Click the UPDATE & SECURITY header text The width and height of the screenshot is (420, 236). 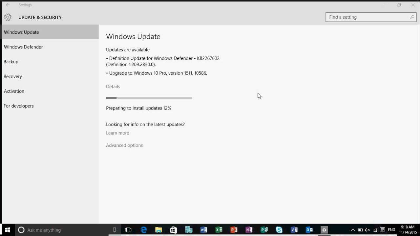coord(40,17)
